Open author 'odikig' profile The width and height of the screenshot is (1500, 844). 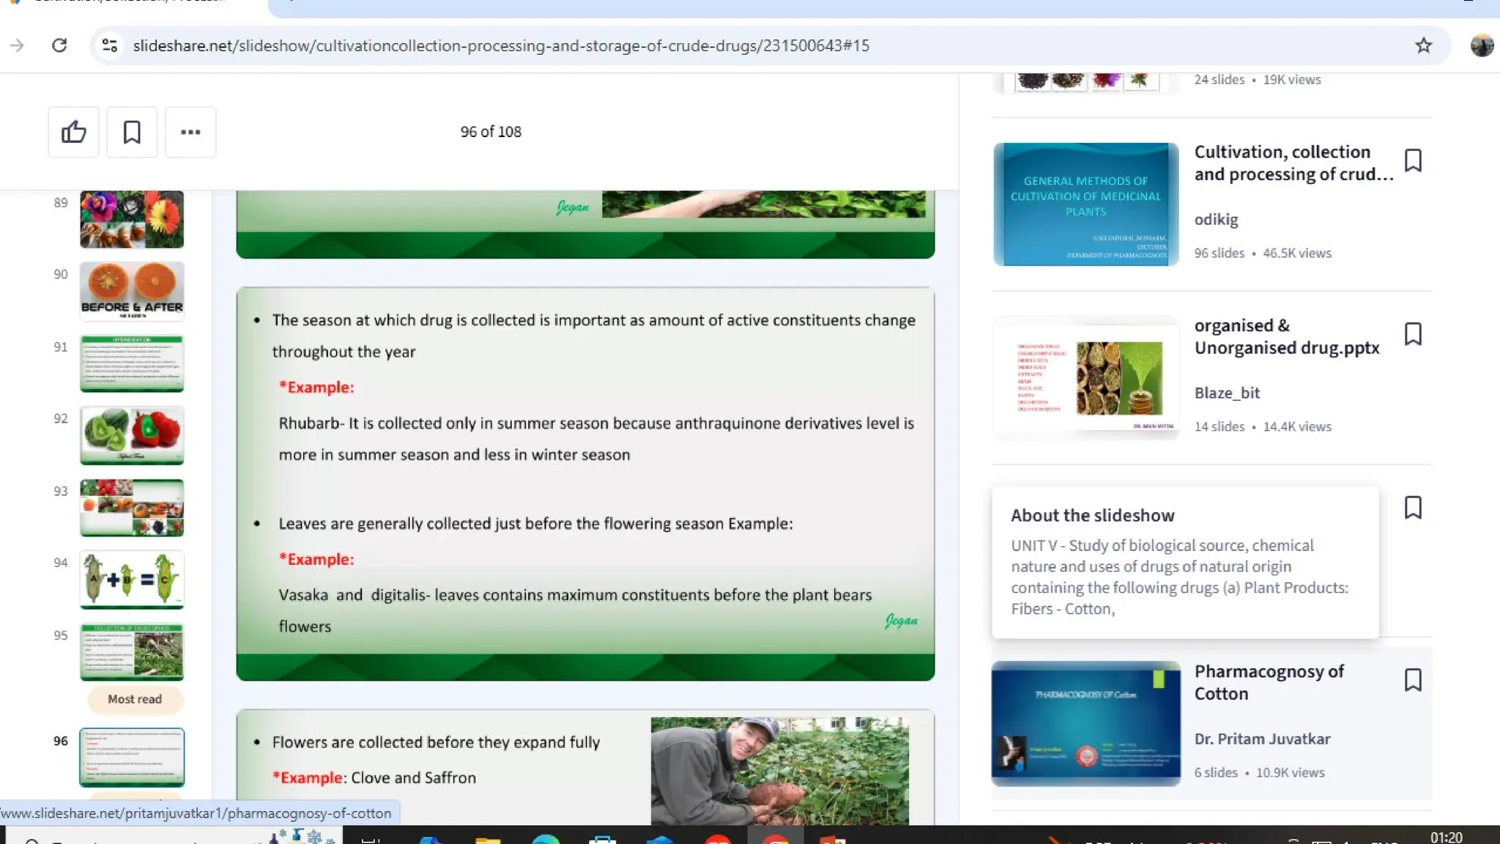pyautogui.click(x=1216, y=219)
